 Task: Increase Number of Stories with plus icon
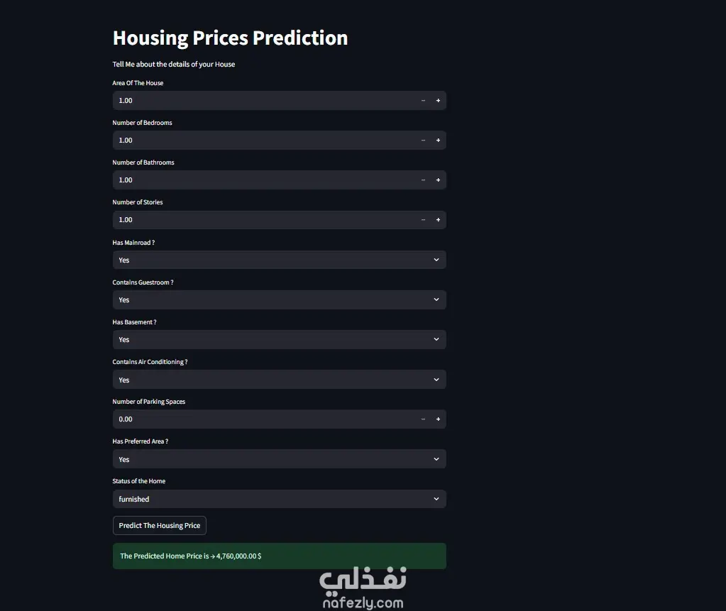click(x=438, y=220)
